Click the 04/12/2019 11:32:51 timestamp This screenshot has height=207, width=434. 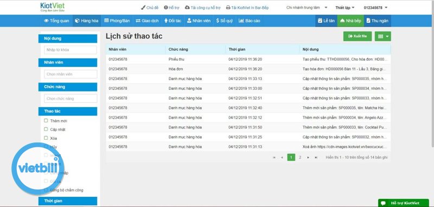coord(245,98)
